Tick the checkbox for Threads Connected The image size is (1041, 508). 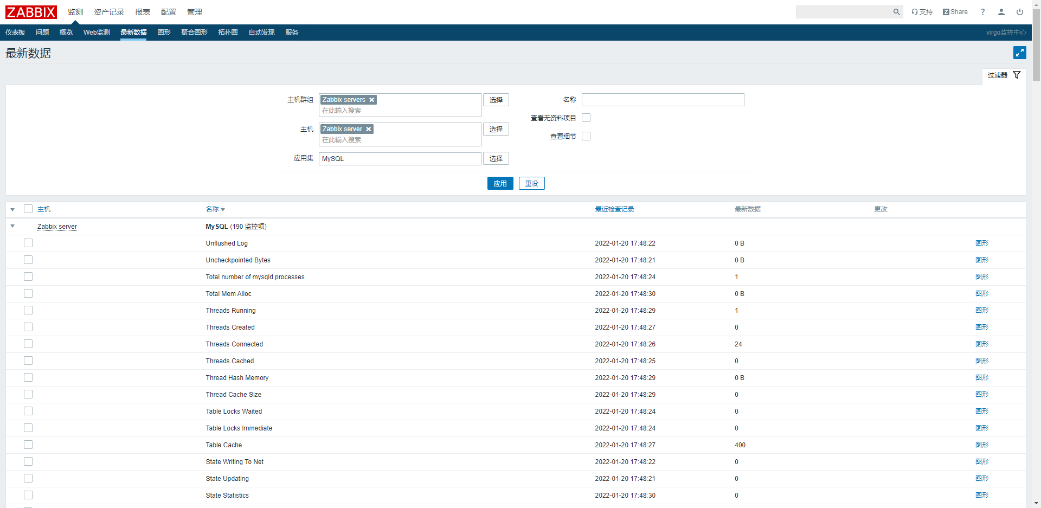pyautogui.click(x=28, y=344)
